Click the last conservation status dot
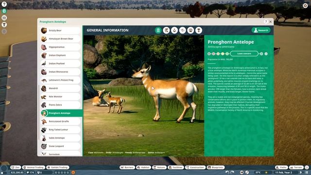 [x=266, y=53]
